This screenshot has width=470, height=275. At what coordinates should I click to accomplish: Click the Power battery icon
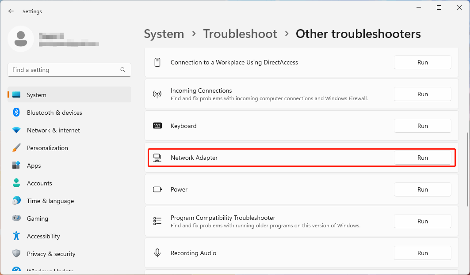pos(157,189)
